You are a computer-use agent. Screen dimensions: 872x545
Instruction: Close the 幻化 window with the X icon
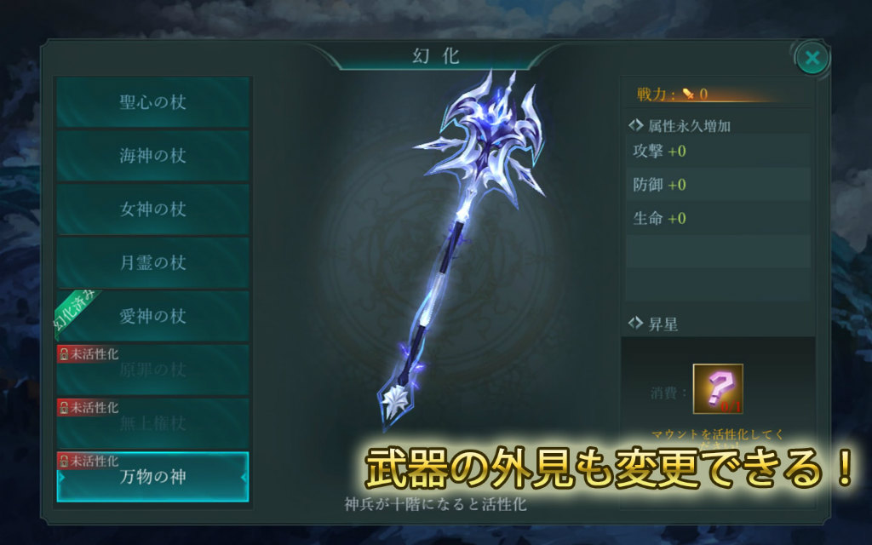(812, 57)
